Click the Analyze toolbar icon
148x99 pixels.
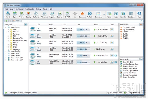pos(21,15)
